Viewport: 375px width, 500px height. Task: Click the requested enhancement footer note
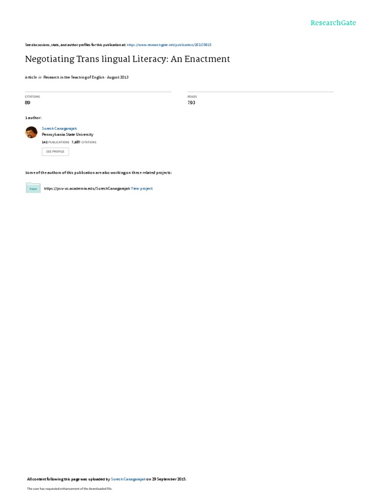click(x=69, y=488)
